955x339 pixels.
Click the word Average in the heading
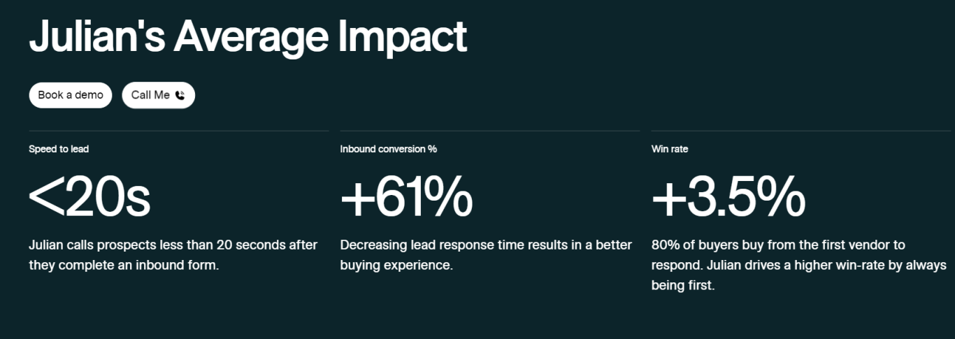(252, 37)
